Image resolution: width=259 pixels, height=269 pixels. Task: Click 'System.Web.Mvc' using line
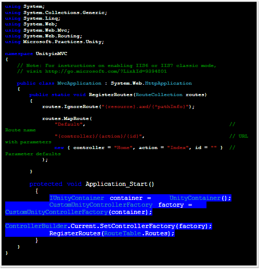[37, 30]
